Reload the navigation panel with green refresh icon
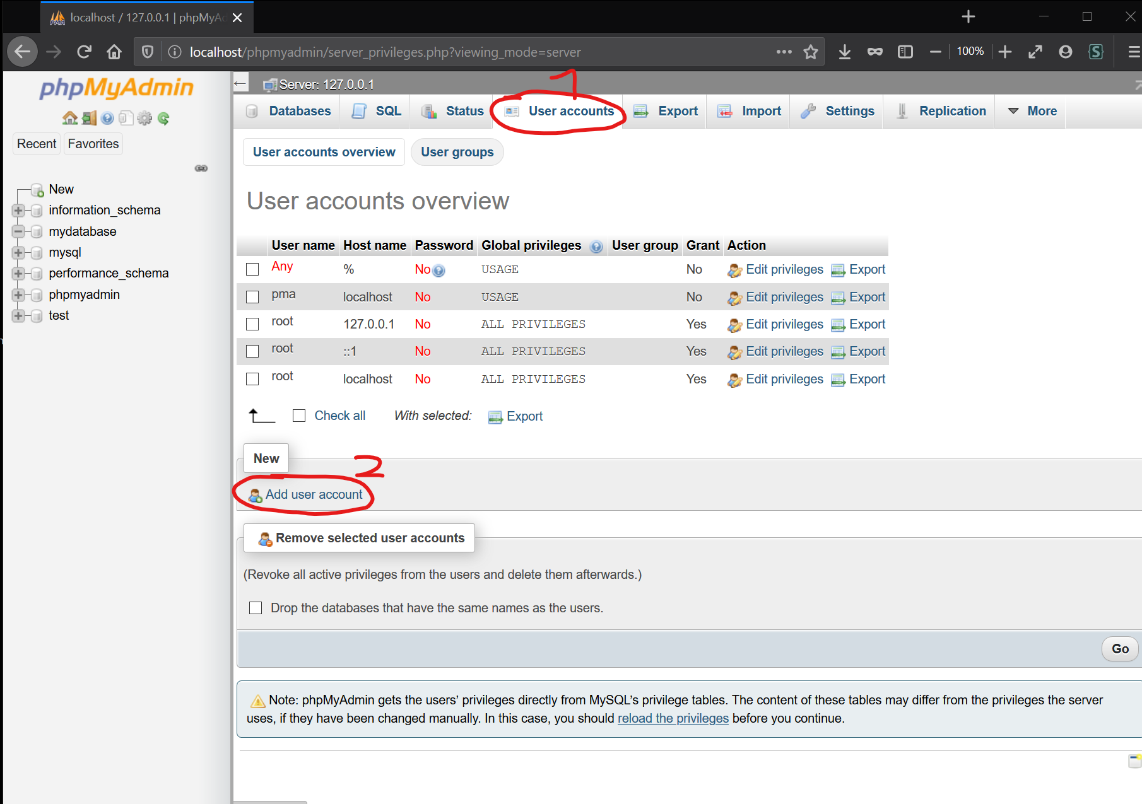 163,118
